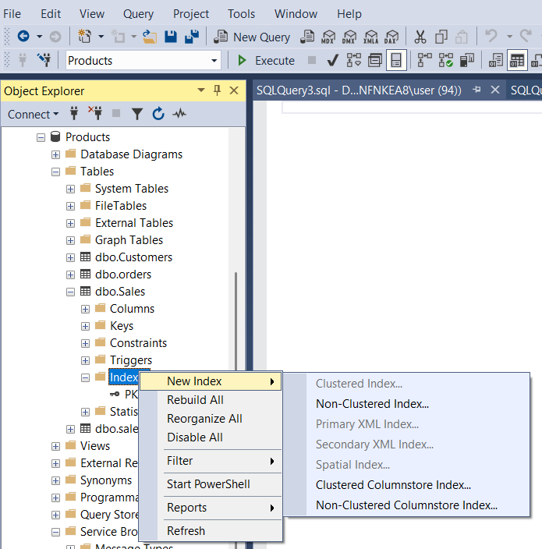Expand the Columns folder node
This screenshot has width=542, height=549.
[x=85, y=309]
